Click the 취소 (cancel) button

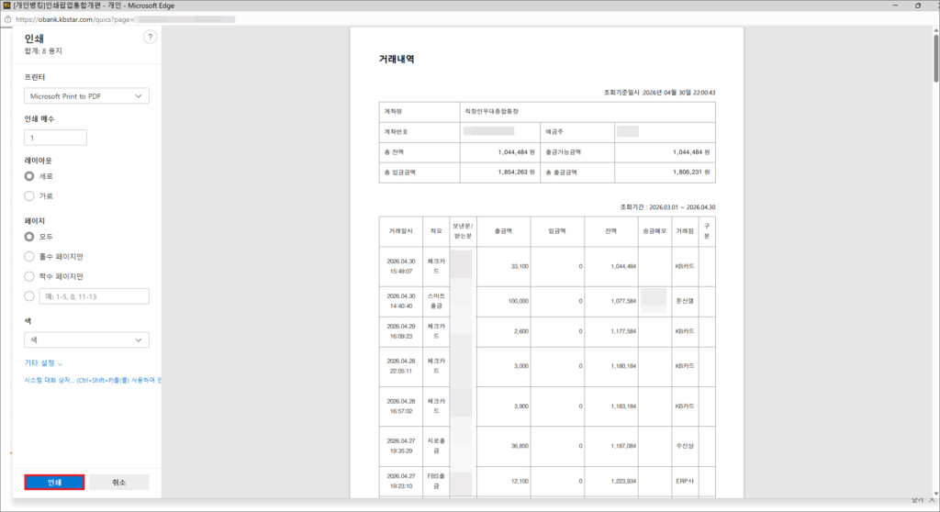(118, 482)
